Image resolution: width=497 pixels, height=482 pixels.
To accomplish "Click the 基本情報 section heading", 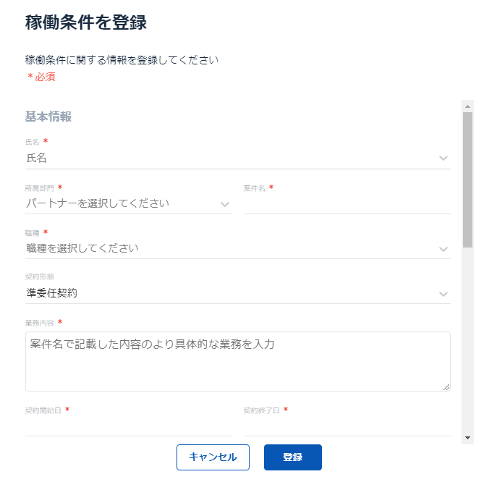I will click(48, 117).
